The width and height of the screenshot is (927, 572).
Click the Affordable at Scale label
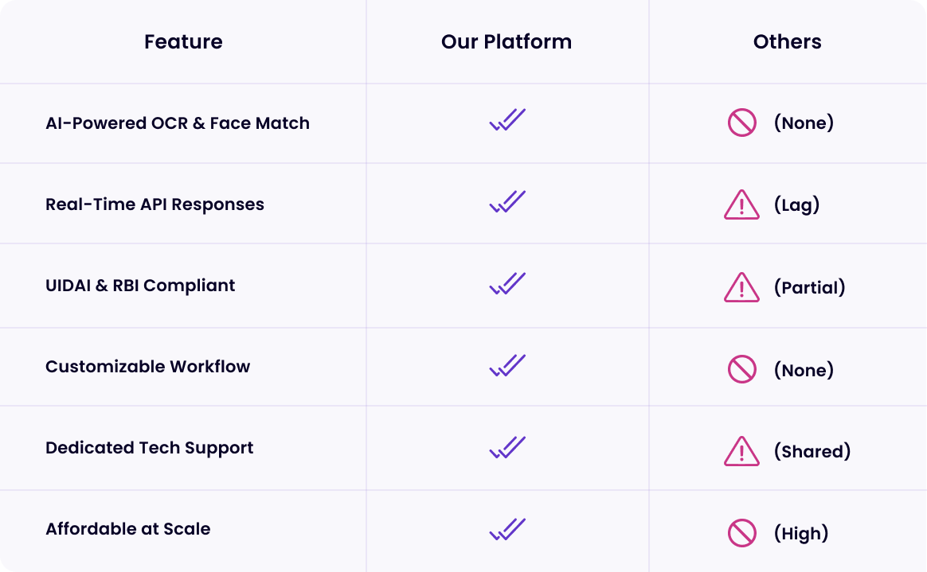127,529
